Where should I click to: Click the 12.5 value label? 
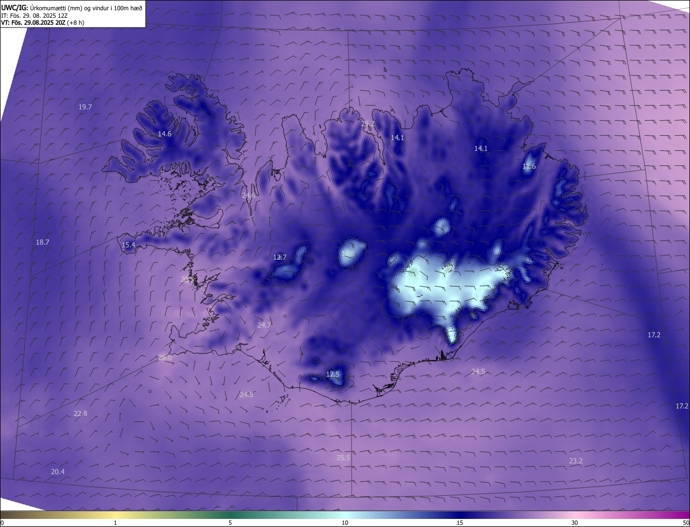[x=333, y=375]
